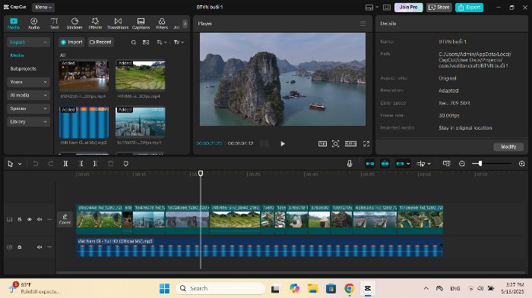
Task: Enter fullscreen player mode
Action: coord(366,144)
